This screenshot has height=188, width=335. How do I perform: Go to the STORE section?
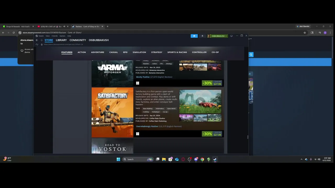[49, 40]
